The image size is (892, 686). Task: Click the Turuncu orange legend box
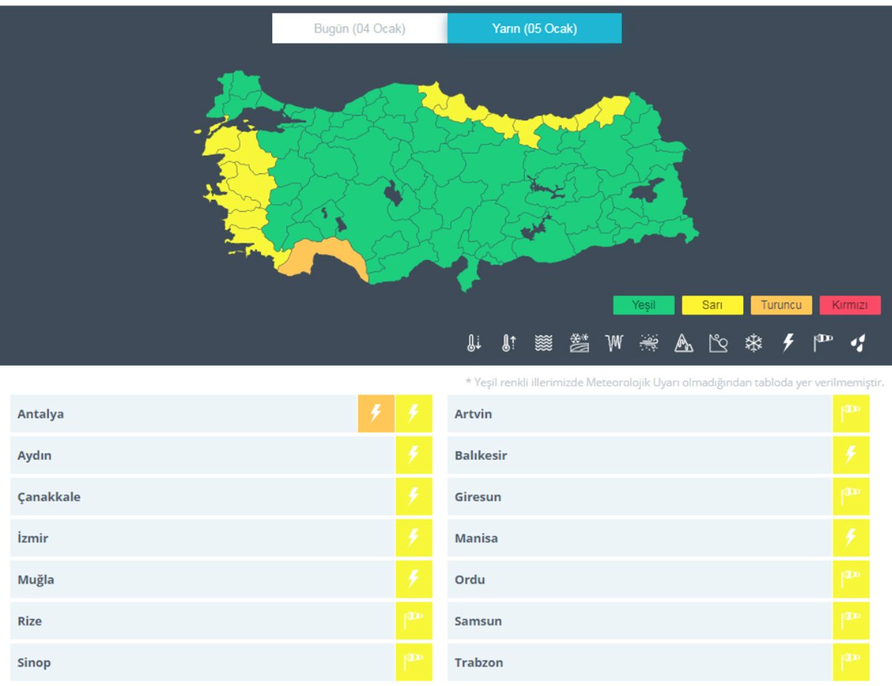coord(781,305)
